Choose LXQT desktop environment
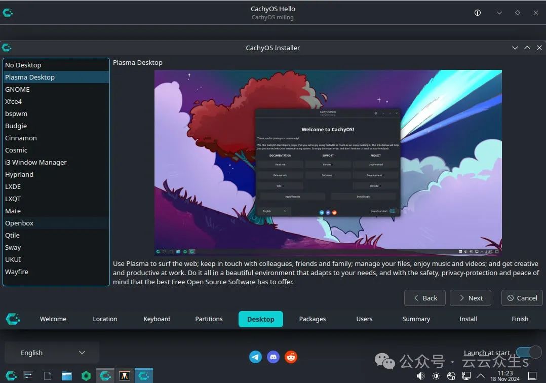 pos(56,199)
